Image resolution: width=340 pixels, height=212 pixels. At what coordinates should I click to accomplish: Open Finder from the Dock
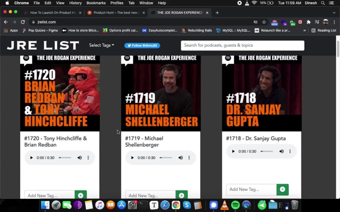click(x=45, y=205)
